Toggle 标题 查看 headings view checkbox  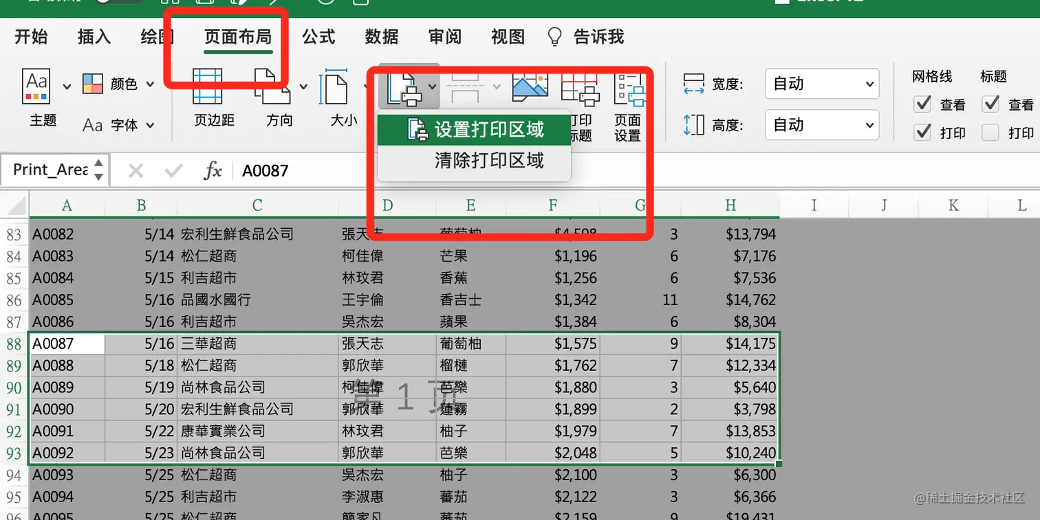click(x=990, y=104)
